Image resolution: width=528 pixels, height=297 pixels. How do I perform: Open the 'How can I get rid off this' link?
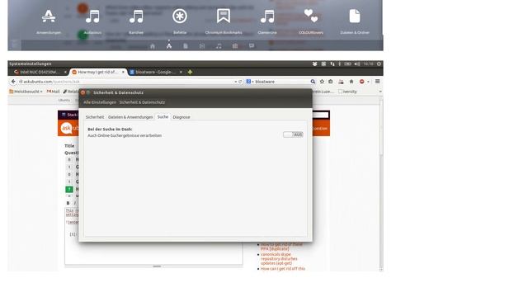(x=283, y=269)
